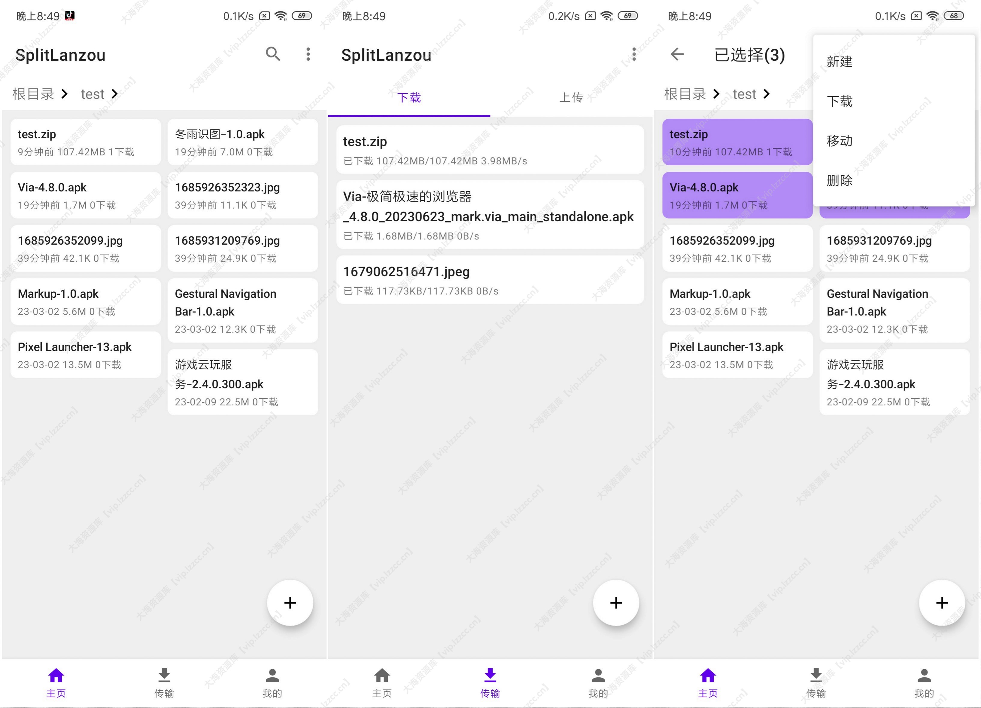Tap plus button on the transfer screen

[x=616, y=603]
